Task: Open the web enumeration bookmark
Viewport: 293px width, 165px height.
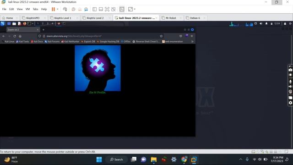Action: click(x=173, y=42)
